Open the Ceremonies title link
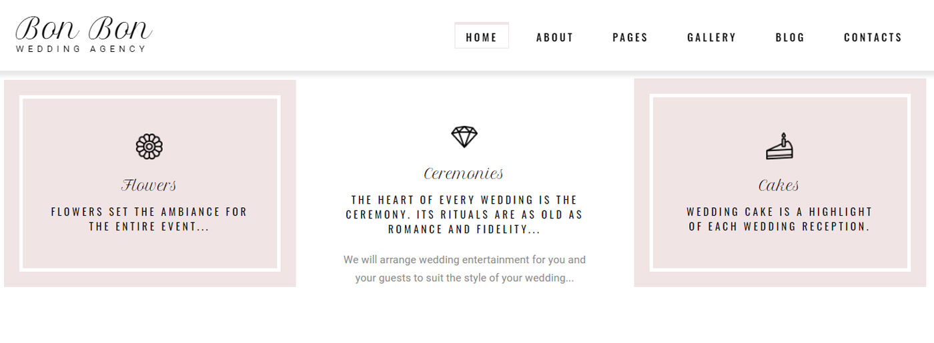This screenshot has width=934, height=343. [464, 174]
